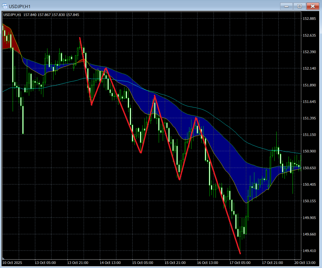322x268 pixels.
Task: Minimize the USDJPY,H1 chart window
Action: [286, 6]
